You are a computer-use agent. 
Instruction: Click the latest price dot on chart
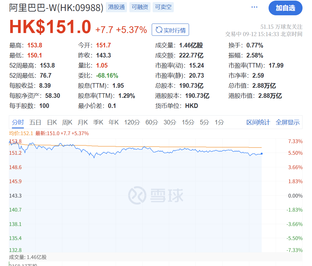[262, 153]
